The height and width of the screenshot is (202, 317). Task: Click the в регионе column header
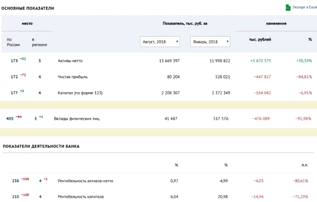click(x=39, y=42)
